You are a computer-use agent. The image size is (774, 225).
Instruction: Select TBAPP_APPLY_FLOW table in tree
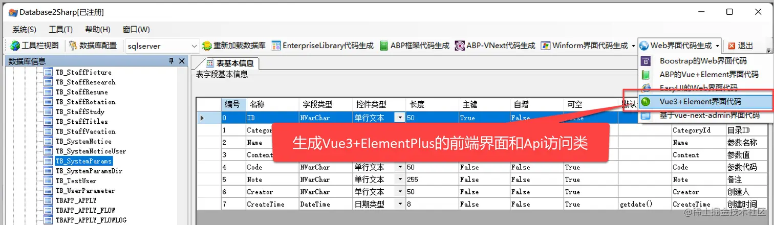[85, 210]
